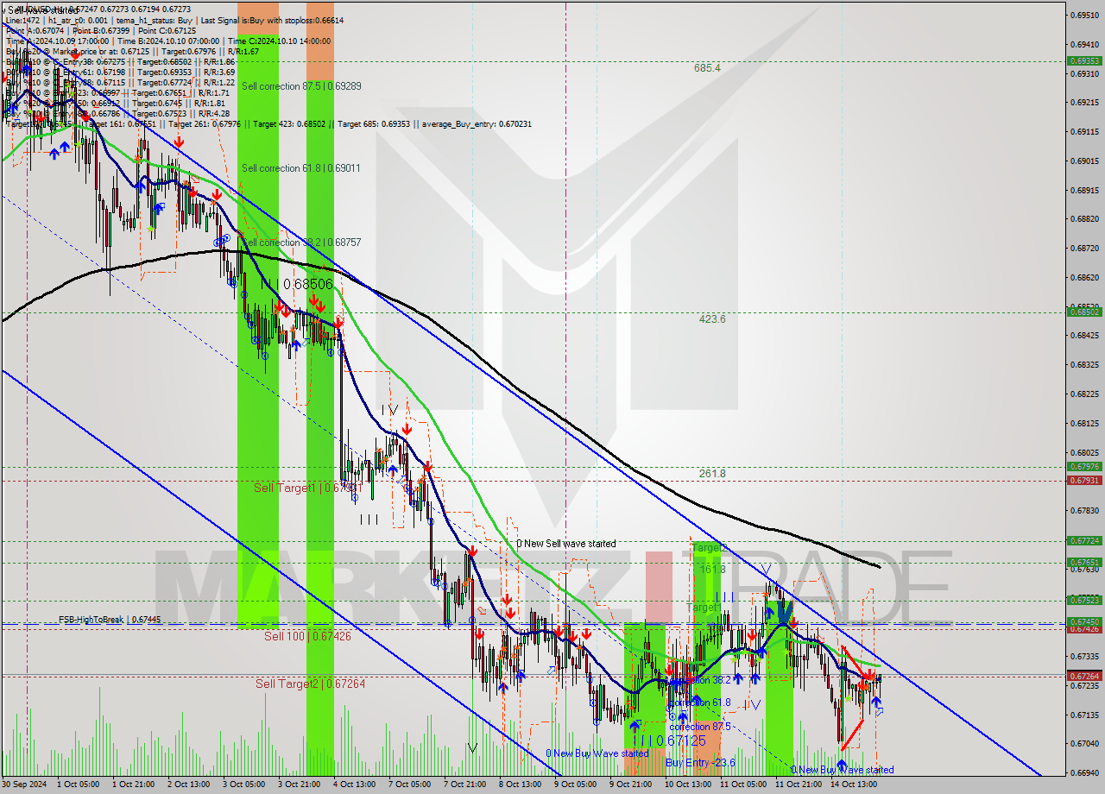Click the '2 Oct 13:00' time axis label
The width and height of the screenshot is (1105, 794).
point(188,785)
